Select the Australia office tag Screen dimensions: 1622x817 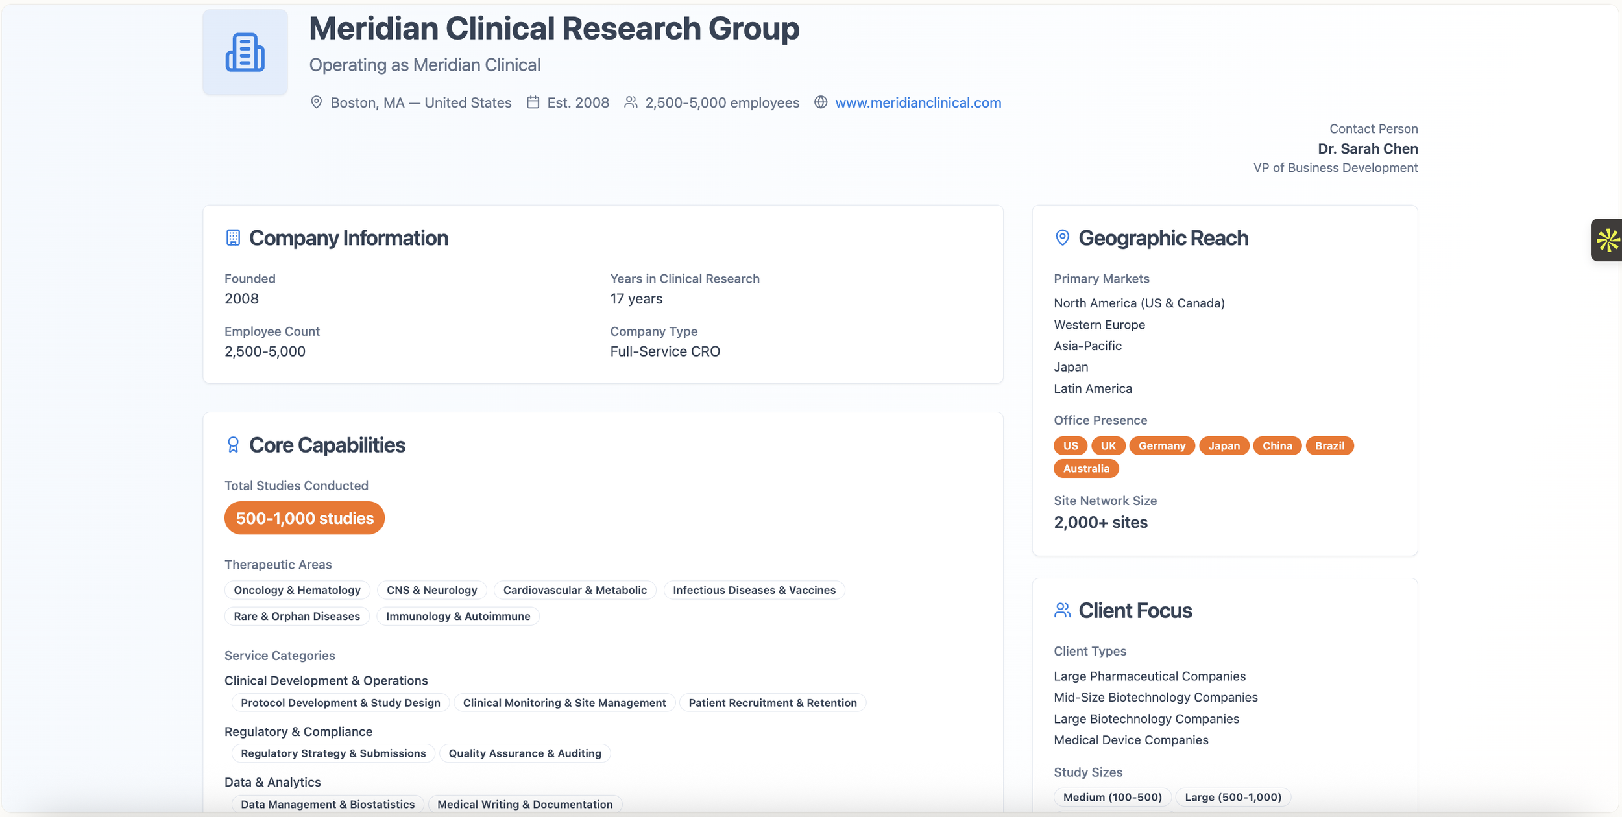coord(1086,468)
